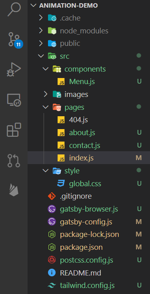The height and width of the screenshot is (294, 150).
Task: Open contact.js in pages folder
Action: [85, 146]
